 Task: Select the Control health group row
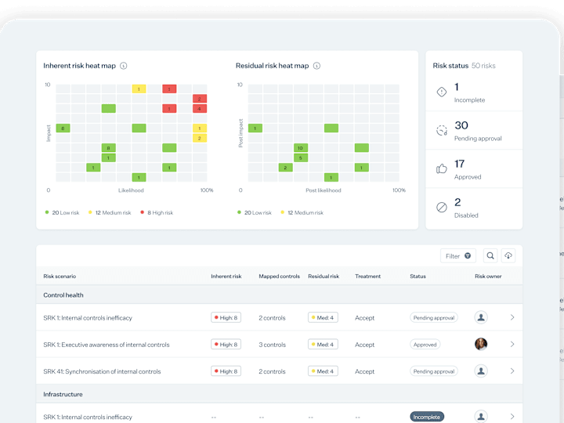point(279,295)
